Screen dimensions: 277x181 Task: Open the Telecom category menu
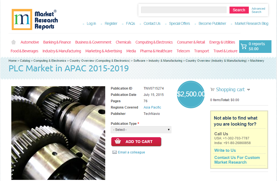pos(183,51)
